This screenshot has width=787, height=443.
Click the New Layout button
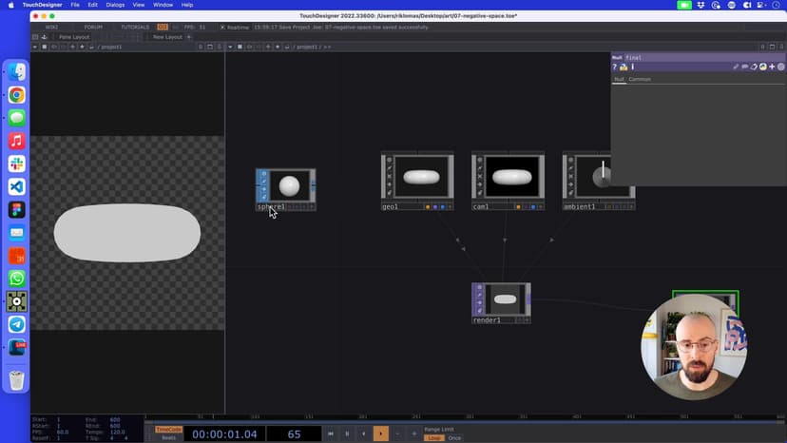(167, 37)
